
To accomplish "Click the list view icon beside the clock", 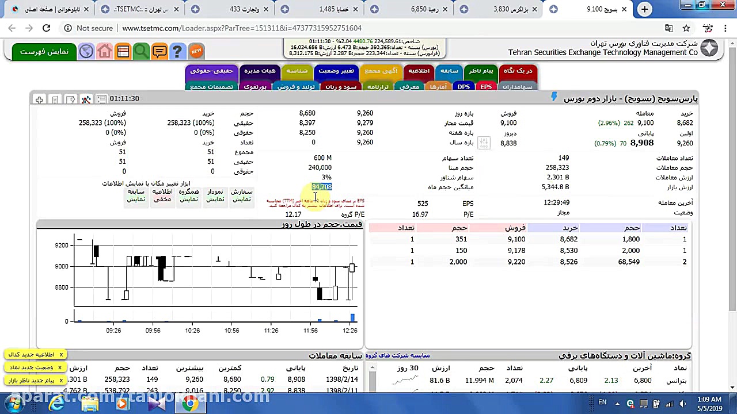I will [101, 99].
